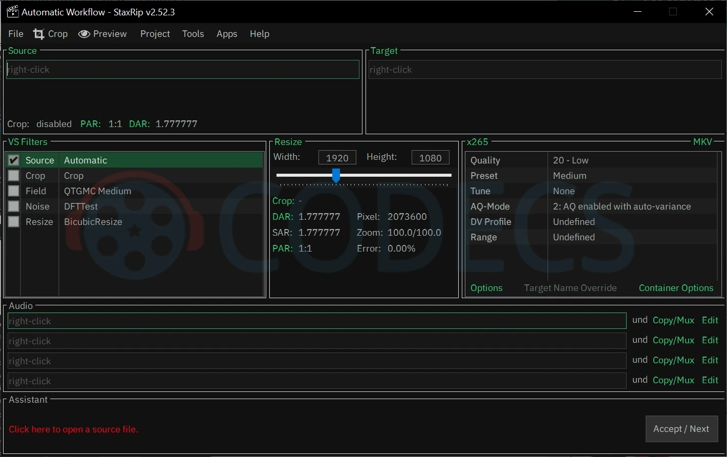
Task: Click the Width input box
Action: point(337,158)
